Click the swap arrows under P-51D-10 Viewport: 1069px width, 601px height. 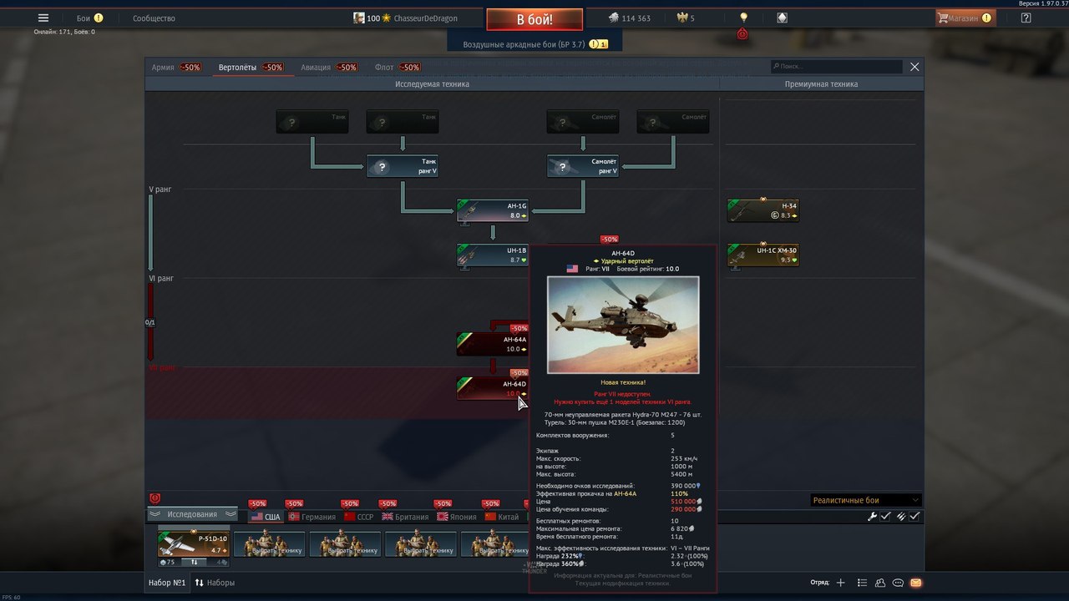(x=194, y=562)
